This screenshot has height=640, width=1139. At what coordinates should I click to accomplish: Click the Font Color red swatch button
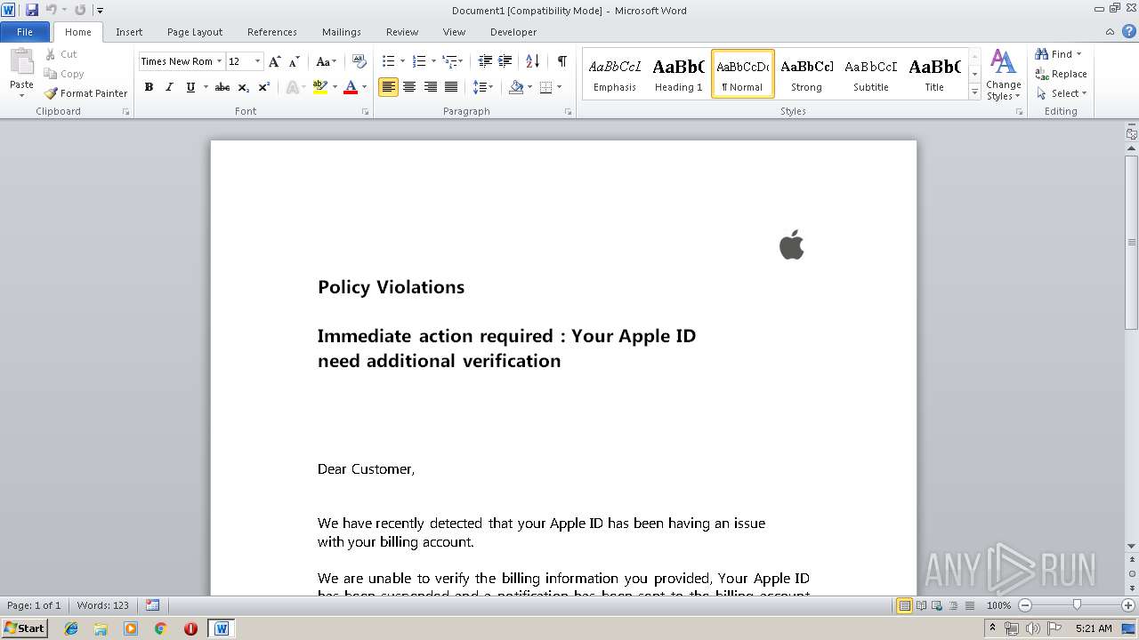click(x=351, y=87)
